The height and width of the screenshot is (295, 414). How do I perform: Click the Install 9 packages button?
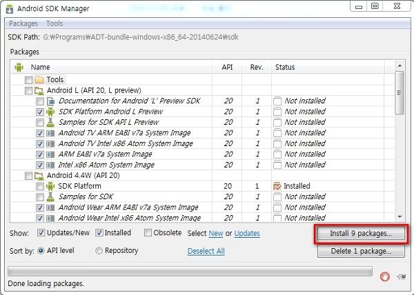[361, 234]
